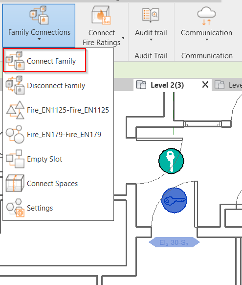The height and width of the screenshot is (285, 242).
Task: Expand the Communication dropdown arrow
Action: [x=207, y=40]
